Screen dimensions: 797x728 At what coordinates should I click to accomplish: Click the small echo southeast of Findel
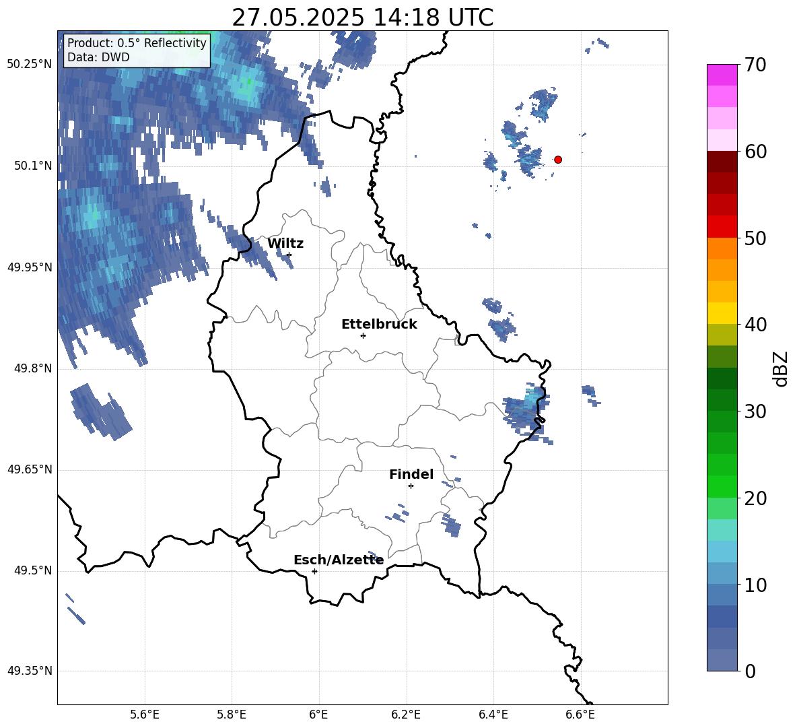click(x=452, y=525)
